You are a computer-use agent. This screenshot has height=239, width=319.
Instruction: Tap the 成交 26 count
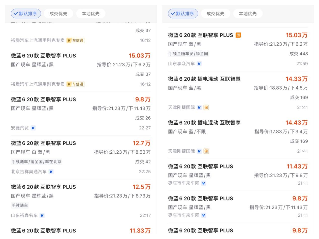(x=143, y=118)
